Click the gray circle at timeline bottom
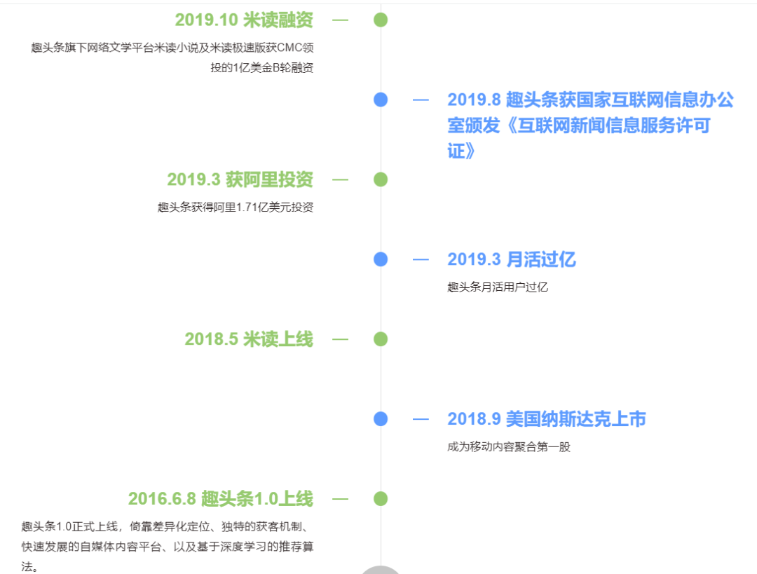This screenshot has height=574, width=757. tap(381, 570)
